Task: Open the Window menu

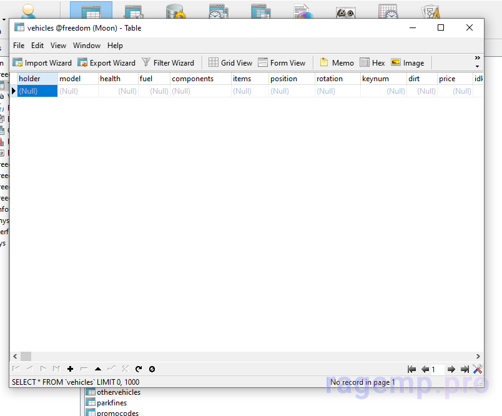Action: (x=86, y=46)
